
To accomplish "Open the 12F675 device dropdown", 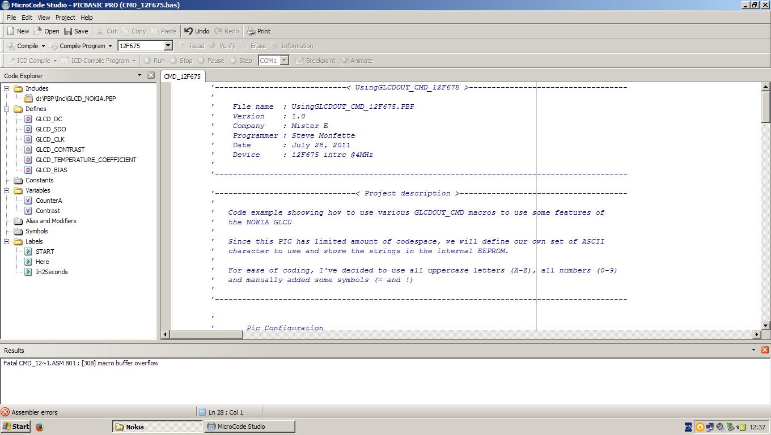I will (x=168, y=46).
